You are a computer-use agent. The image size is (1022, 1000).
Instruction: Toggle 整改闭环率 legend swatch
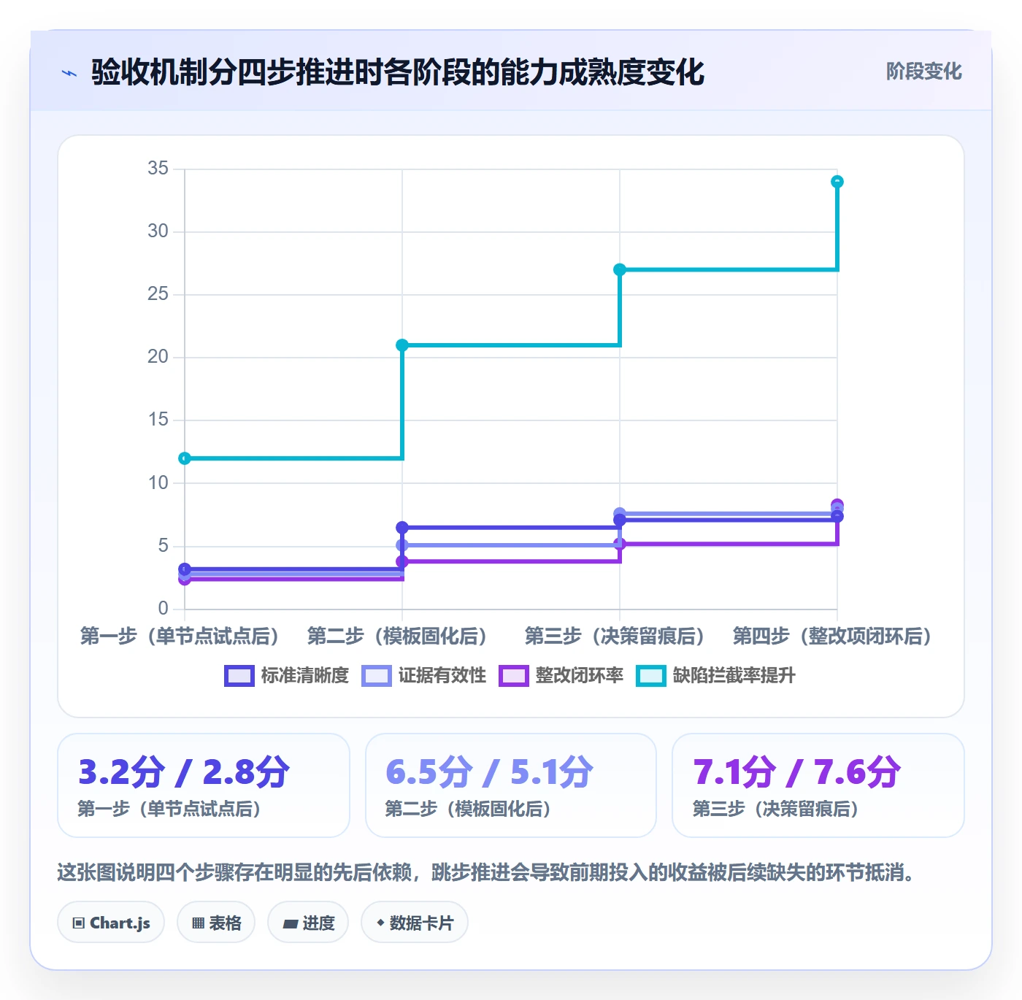(x=513, y=676)
